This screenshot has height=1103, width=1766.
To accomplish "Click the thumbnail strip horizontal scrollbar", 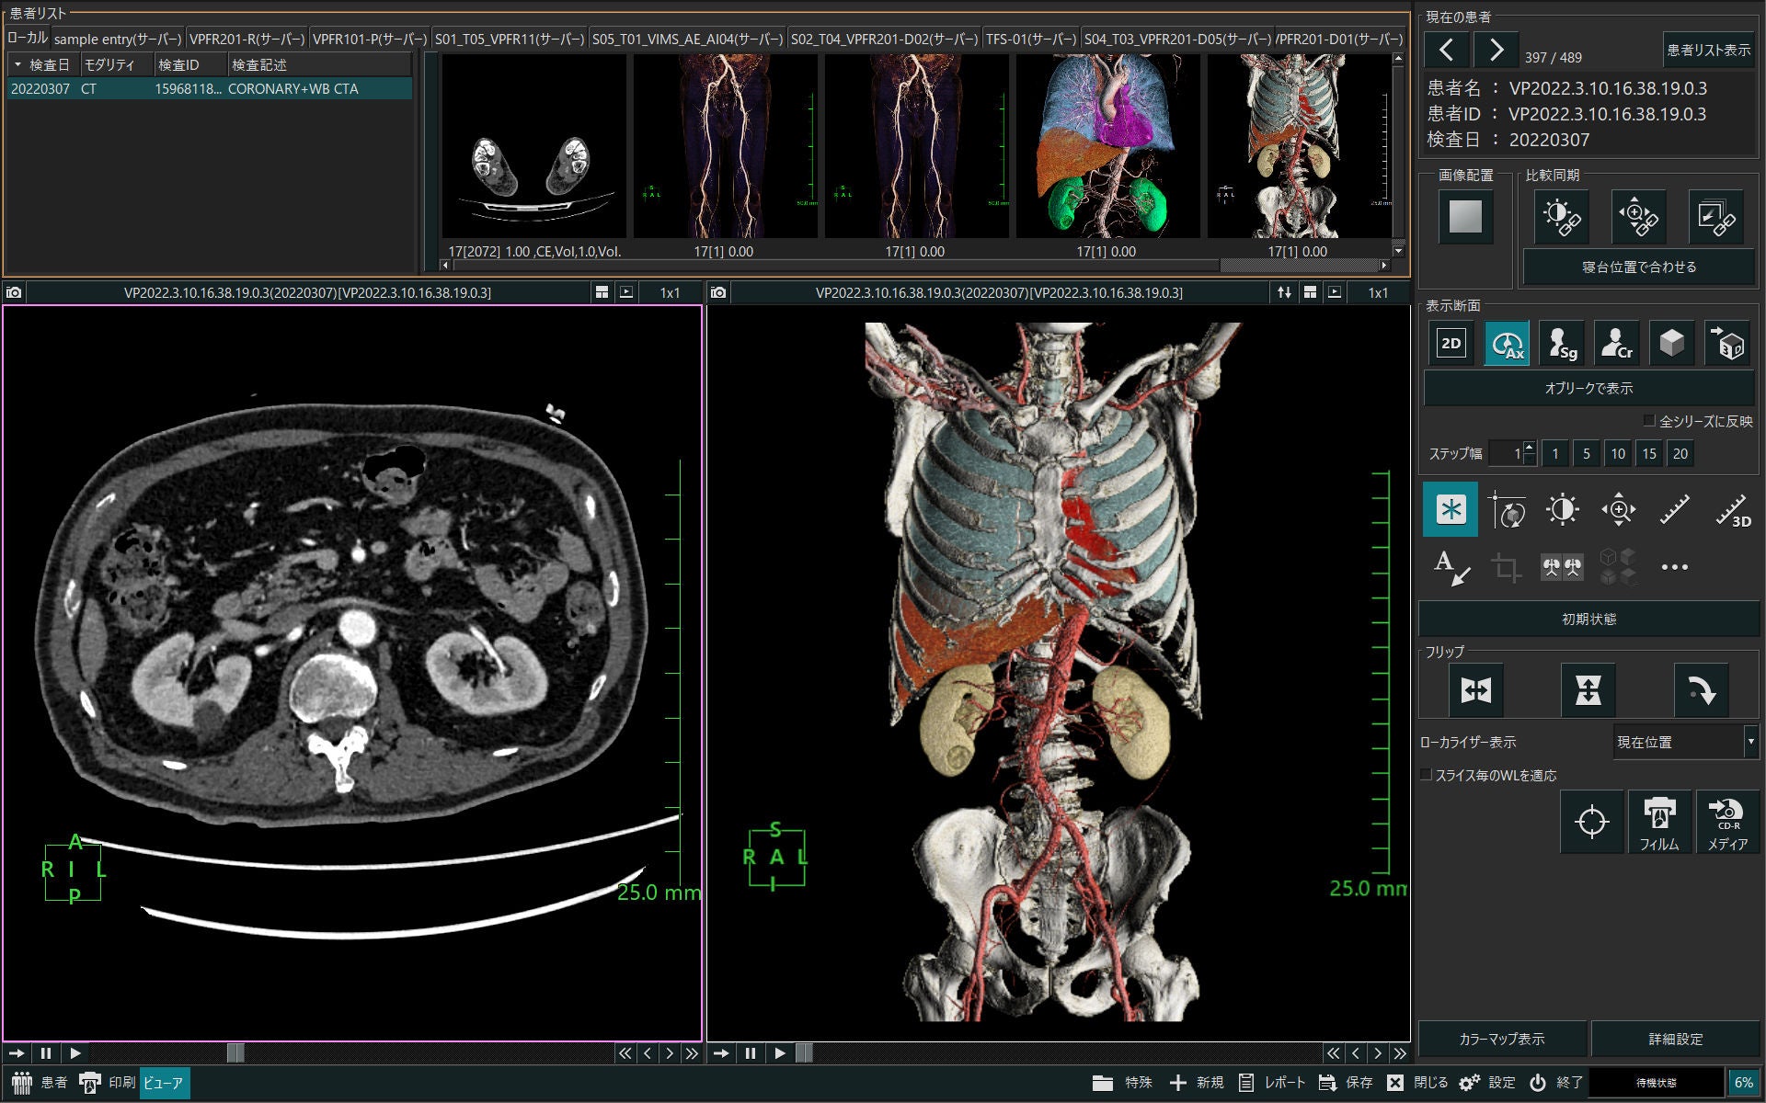I will (x=913, y=266).
